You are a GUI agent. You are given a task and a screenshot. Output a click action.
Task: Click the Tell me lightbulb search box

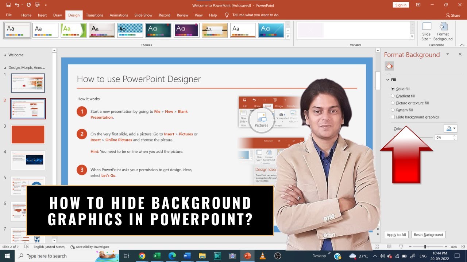(252, 15)
